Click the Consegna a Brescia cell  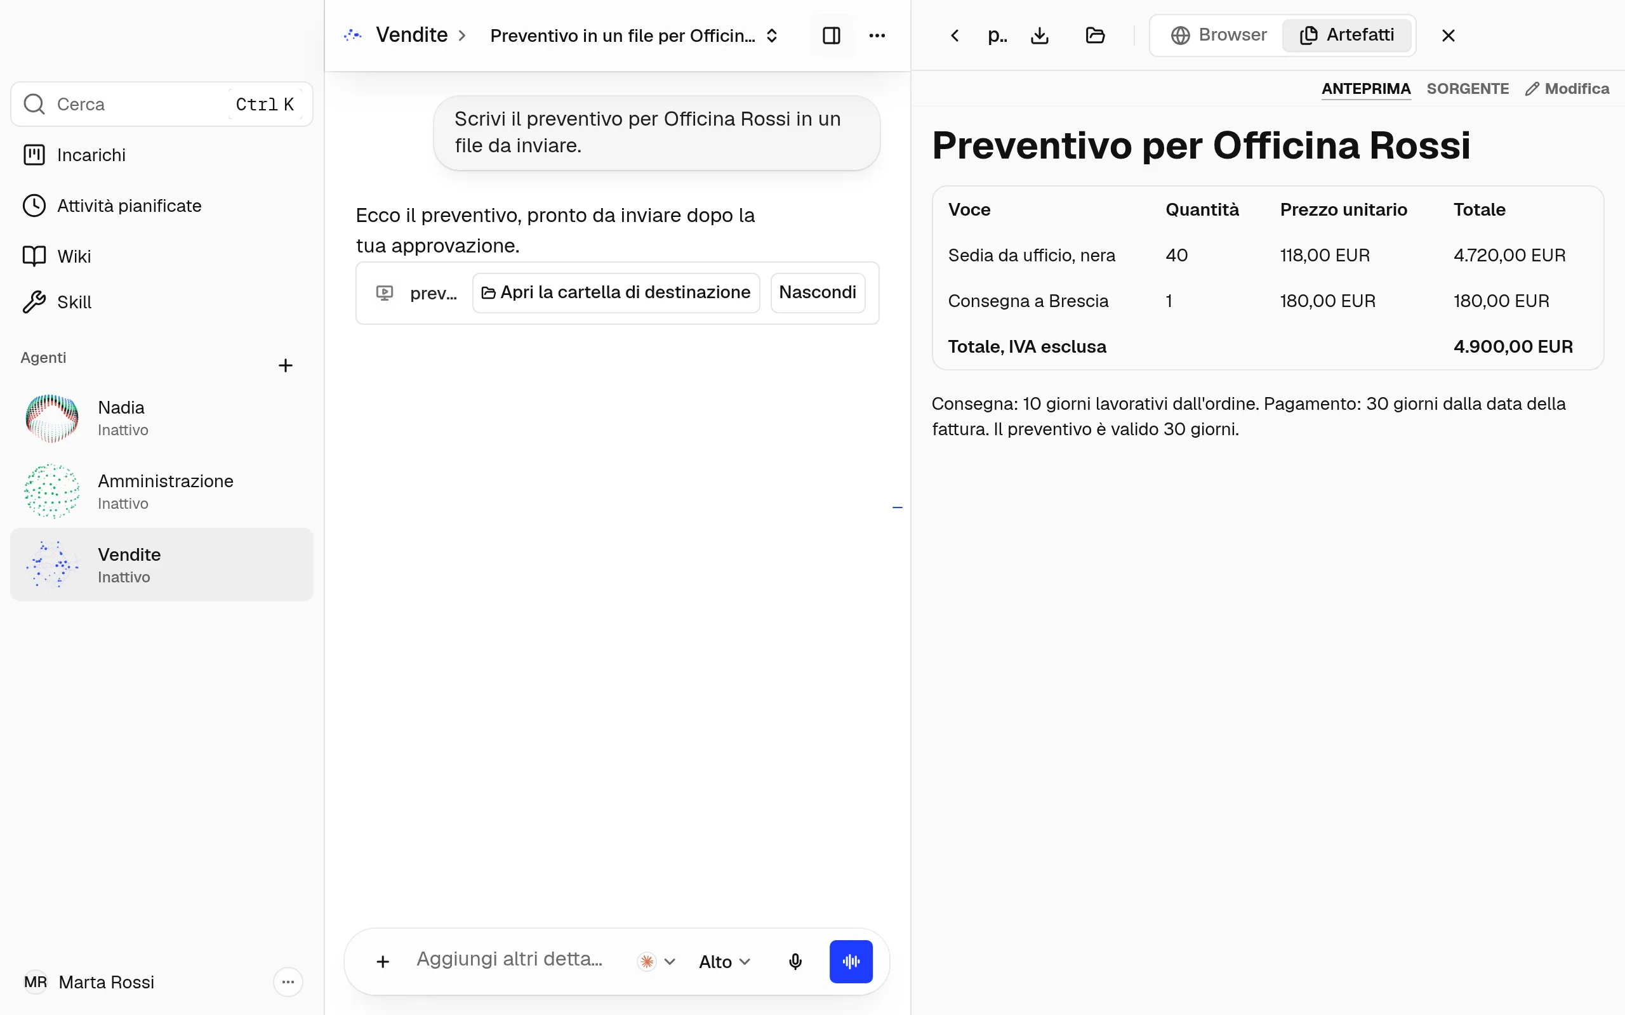coord(1028,301)
